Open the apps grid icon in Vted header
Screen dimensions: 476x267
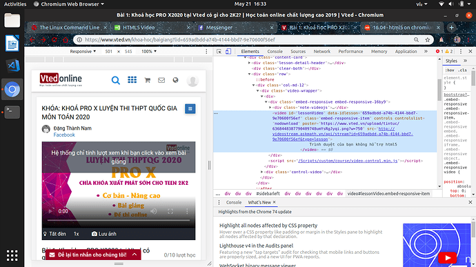(132, 80)
